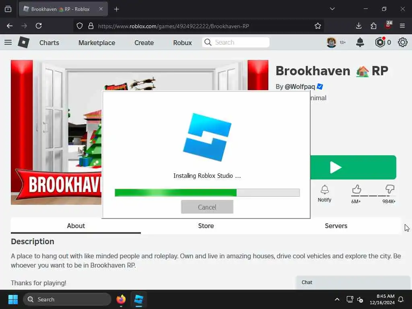Open the @Wolfpaq creator profile link
The height and width of the screenshot is (309, 412).
pos(299,87)
